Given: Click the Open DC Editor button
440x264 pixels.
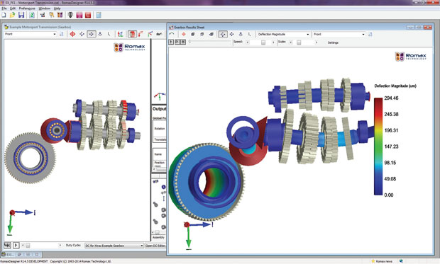Looking at the screenshot, I should 155,246.
